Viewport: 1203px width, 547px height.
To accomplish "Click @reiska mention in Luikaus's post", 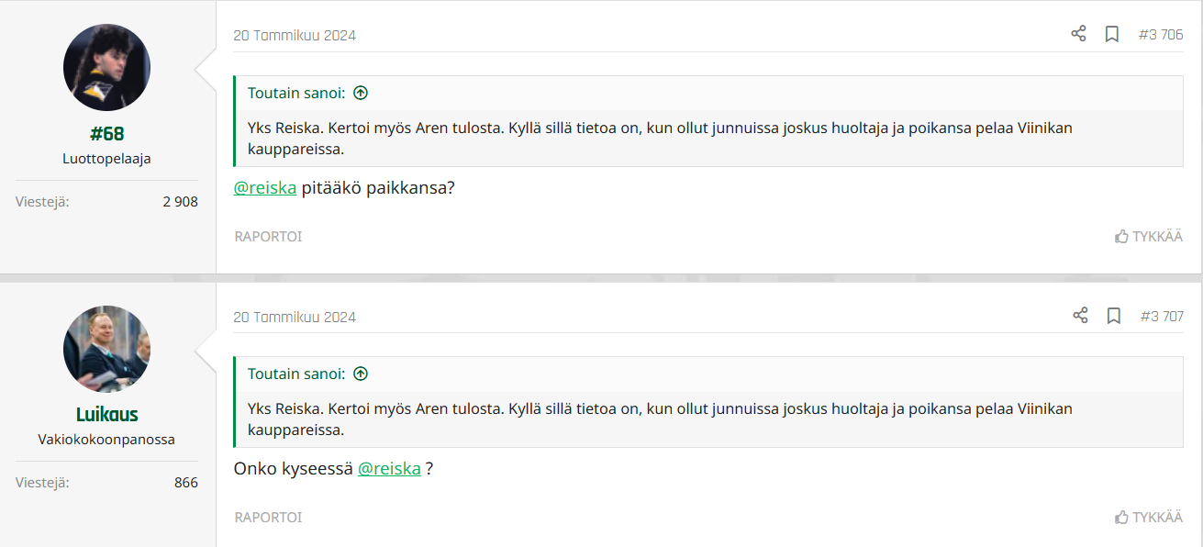I will tap(389, 469).
